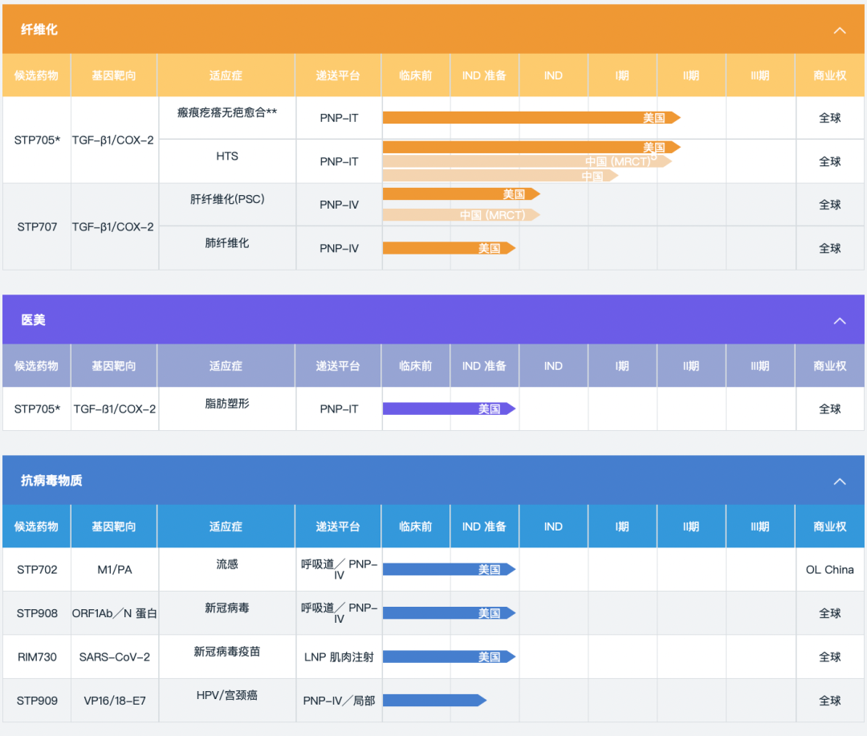Click 候选药物 header in 纤维化 table
Image resolution: width=867 pixels, height=736 pixels.
(x=36, y=75)
